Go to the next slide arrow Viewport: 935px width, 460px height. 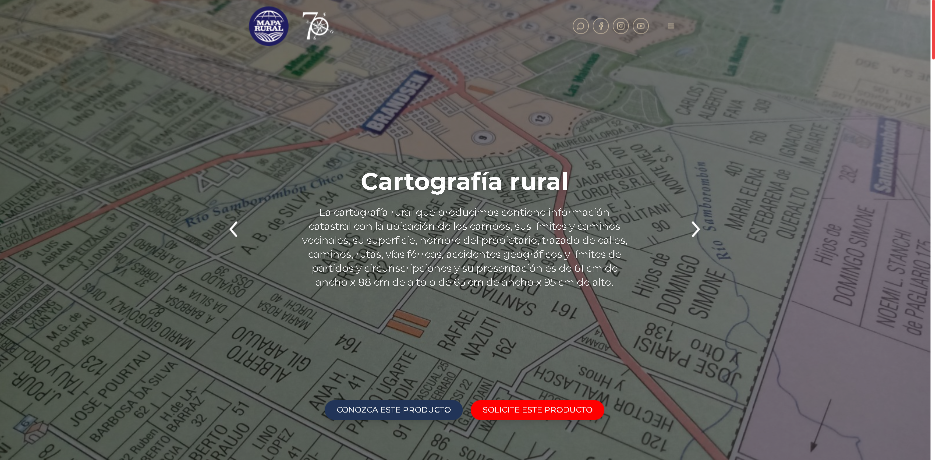695,229
